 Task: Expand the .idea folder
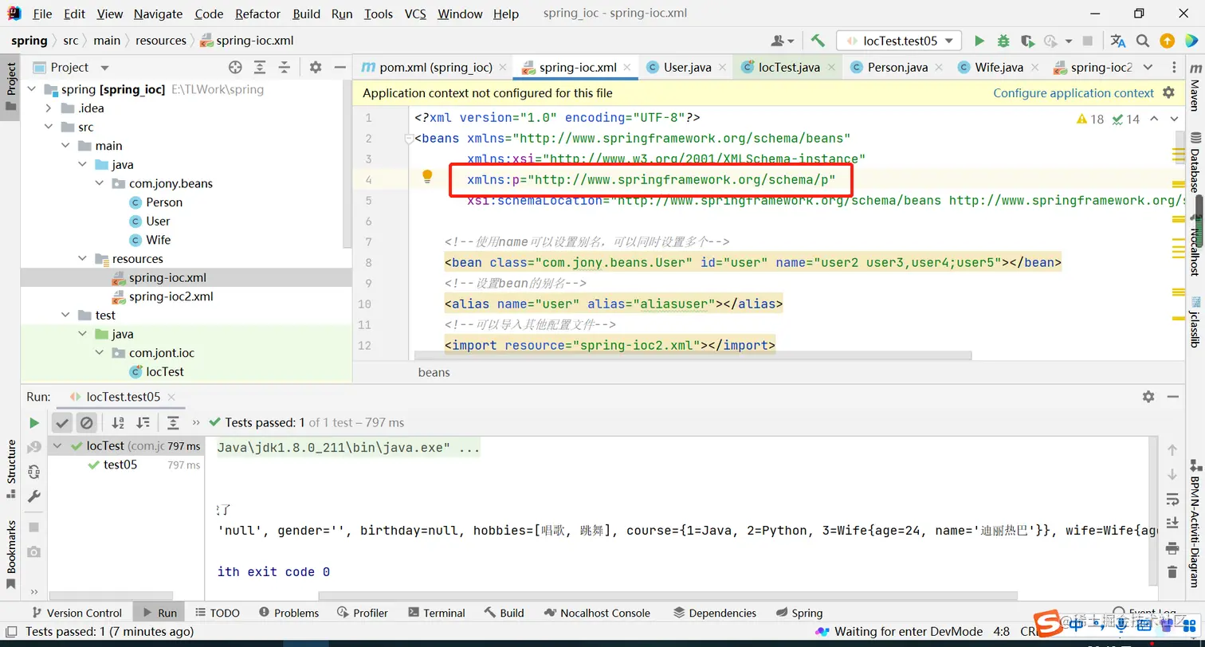click(49, 108)
